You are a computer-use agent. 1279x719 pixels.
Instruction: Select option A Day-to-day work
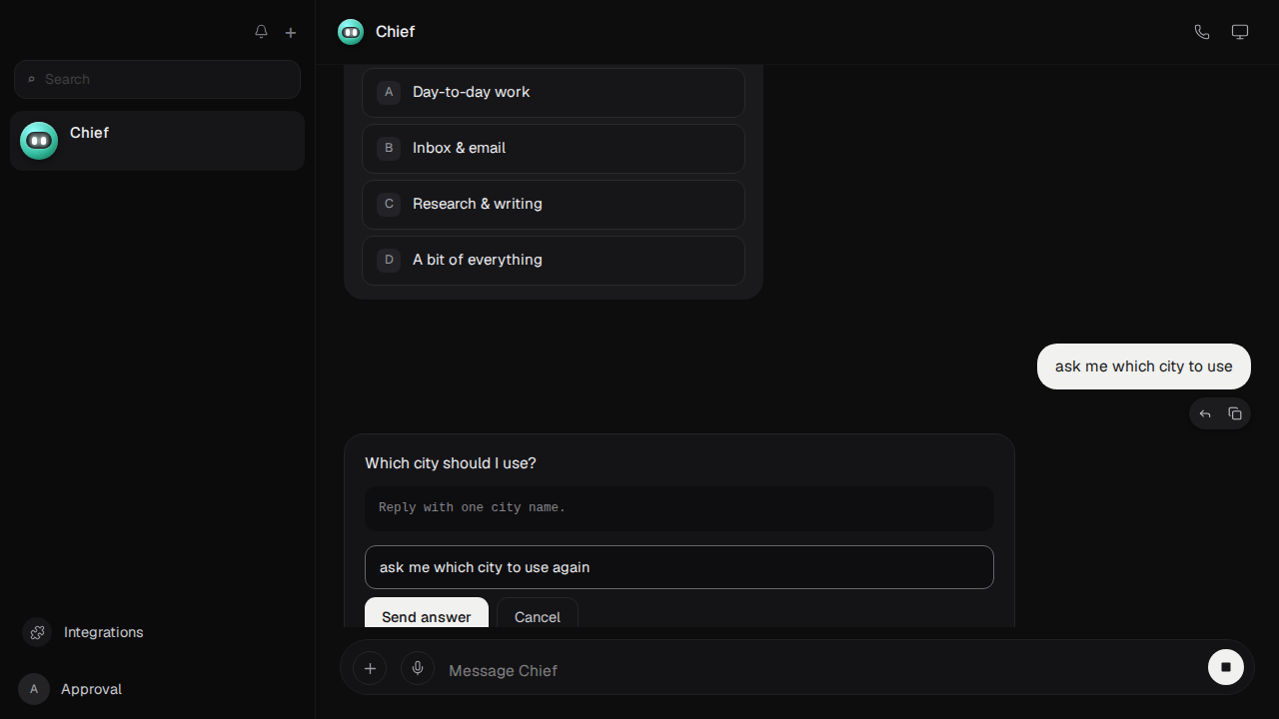click(x=554, y=93)
